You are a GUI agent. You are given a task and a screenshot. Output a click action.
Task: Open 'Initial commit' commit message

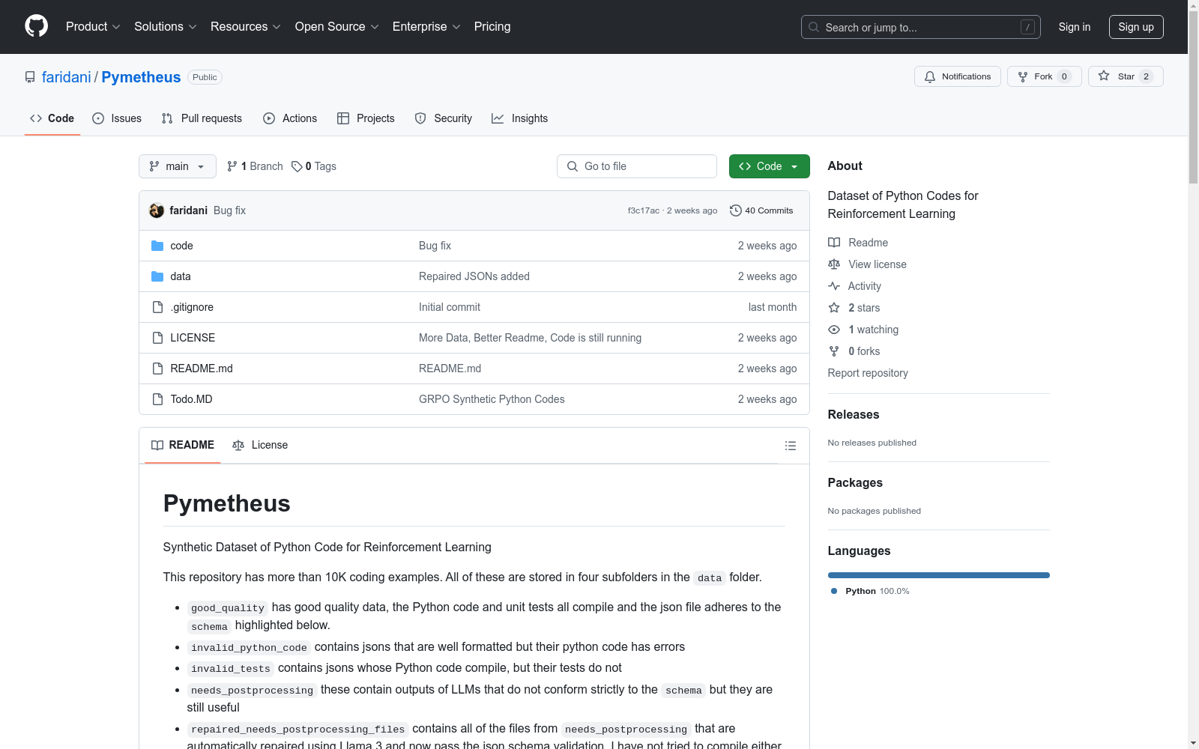[450, 307]
